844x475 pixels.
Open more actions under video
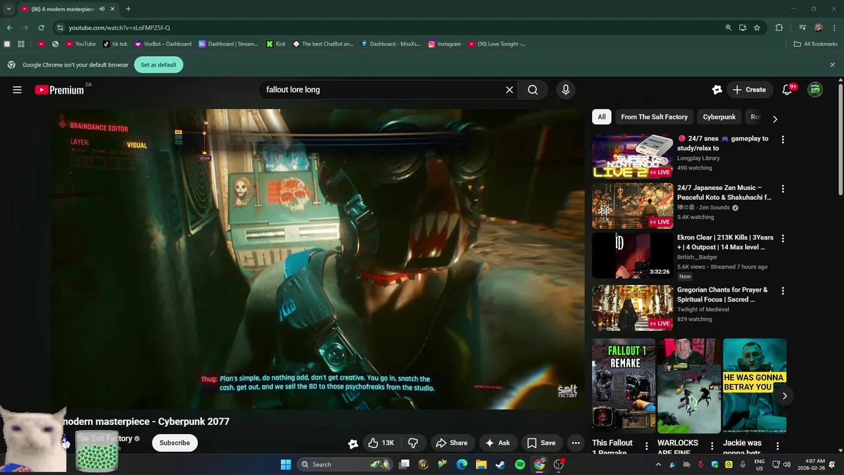tap(576, 443)
